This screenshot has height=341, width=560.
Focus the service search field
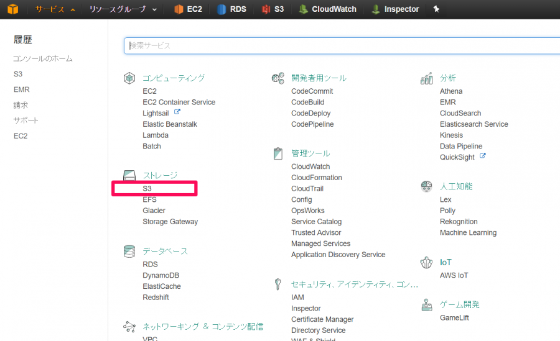click(342, 46)
